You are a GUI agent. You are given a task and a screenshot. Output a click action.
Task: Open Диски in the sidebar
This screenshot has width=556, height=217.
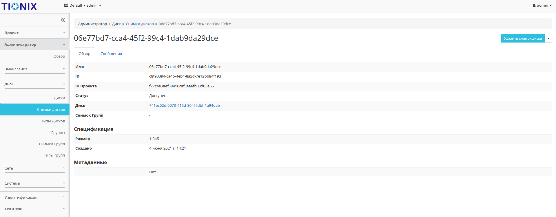tap(59, 98)
